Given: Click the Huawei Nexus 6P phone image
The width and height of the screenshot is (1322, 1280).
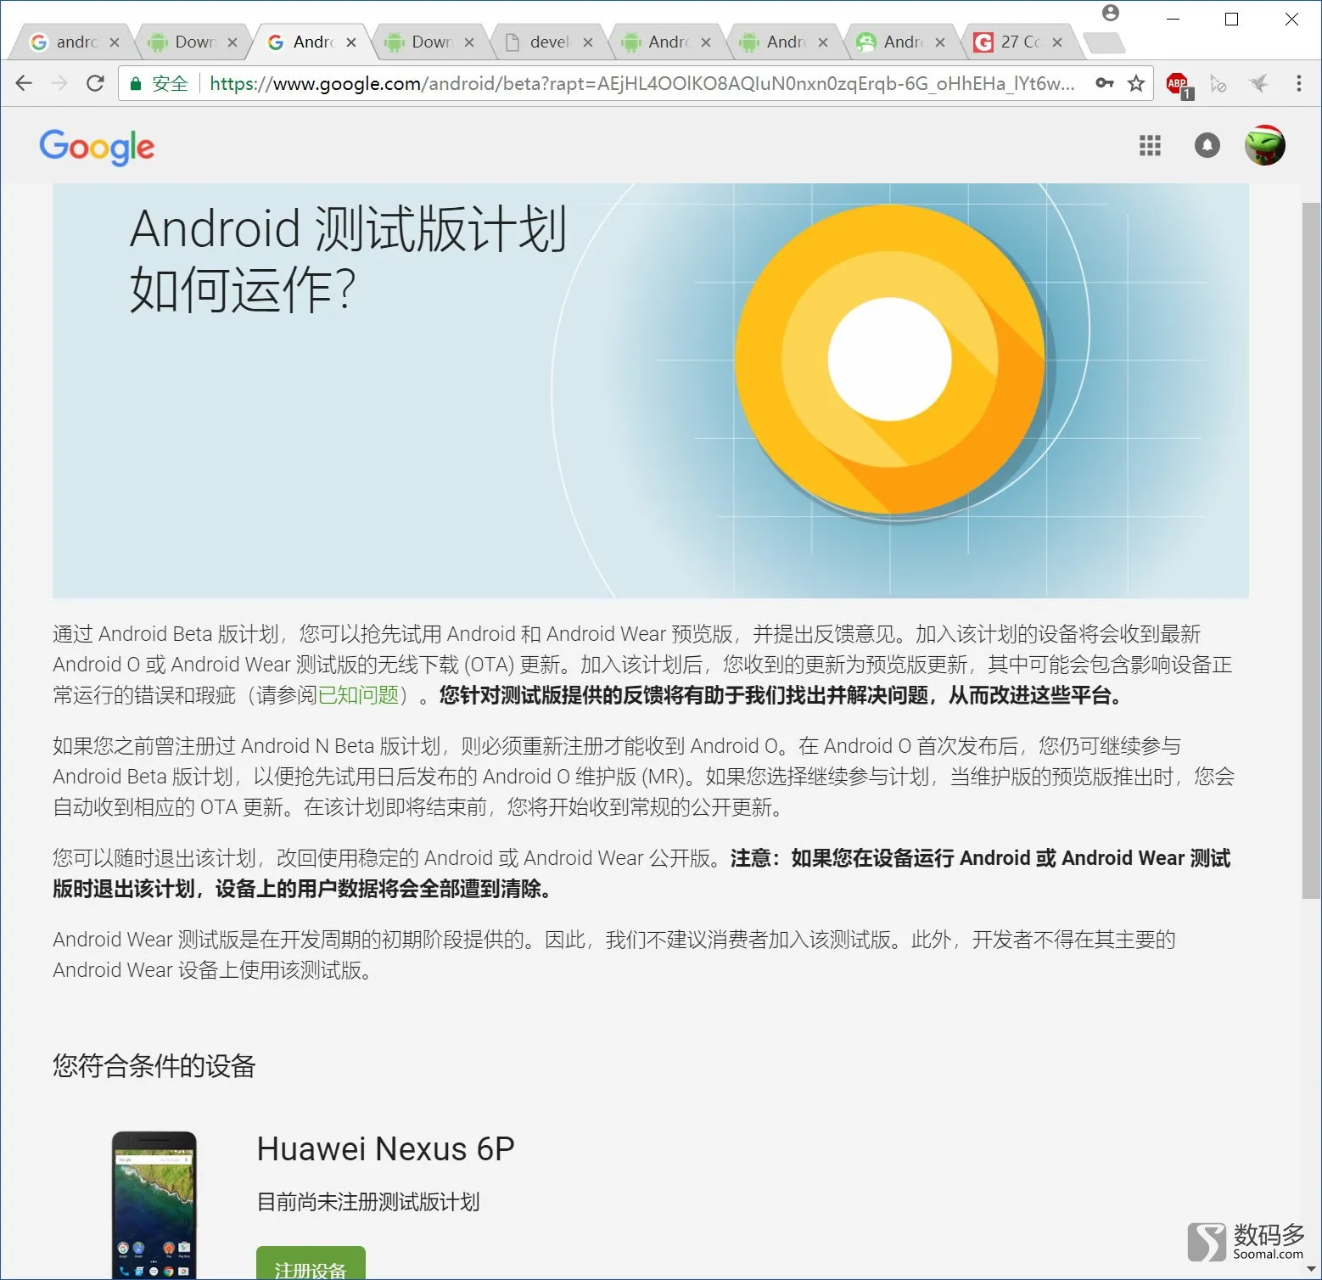Looking at the screenshot, I should pos(154,1205).
